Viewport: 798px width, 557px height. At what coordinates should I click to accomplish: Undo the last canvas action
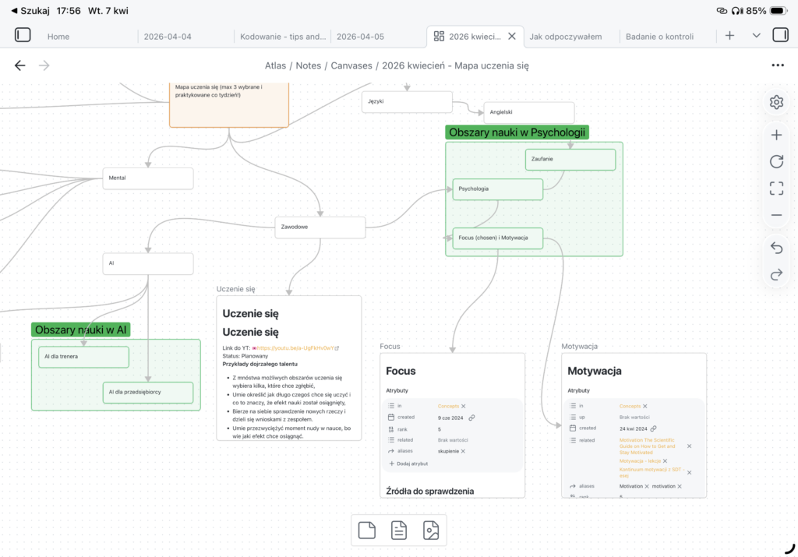pos(776,248)
